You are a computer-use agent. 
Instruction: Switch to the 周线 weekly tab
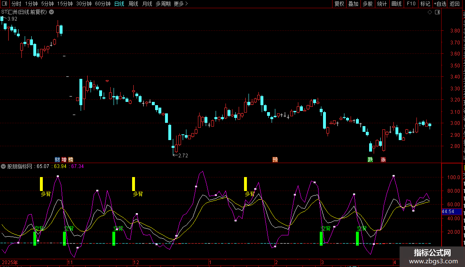[x=133, y=4]
